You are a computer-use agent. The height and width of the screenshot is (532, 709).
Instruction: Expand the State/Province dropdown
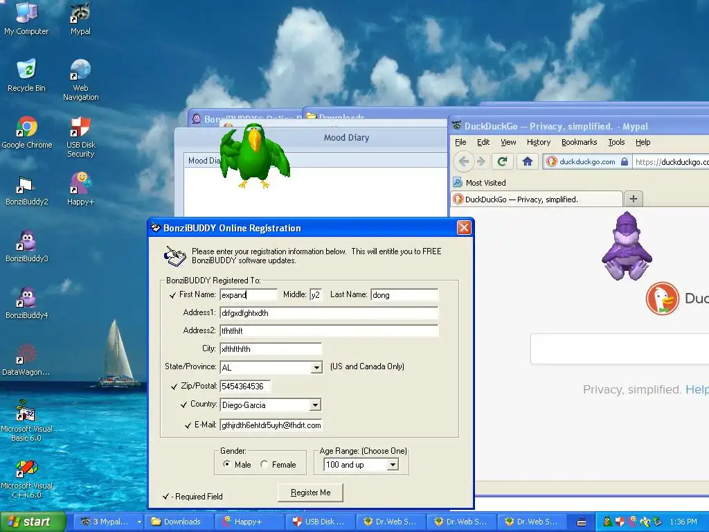[316, 367]
